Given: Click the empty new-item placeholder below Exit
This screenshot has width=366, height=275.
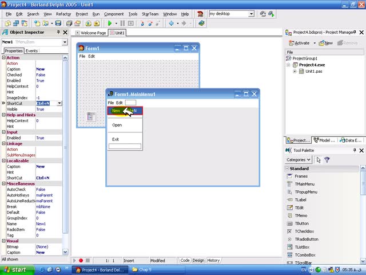Looking at the screenshot, I should point(125,147).
